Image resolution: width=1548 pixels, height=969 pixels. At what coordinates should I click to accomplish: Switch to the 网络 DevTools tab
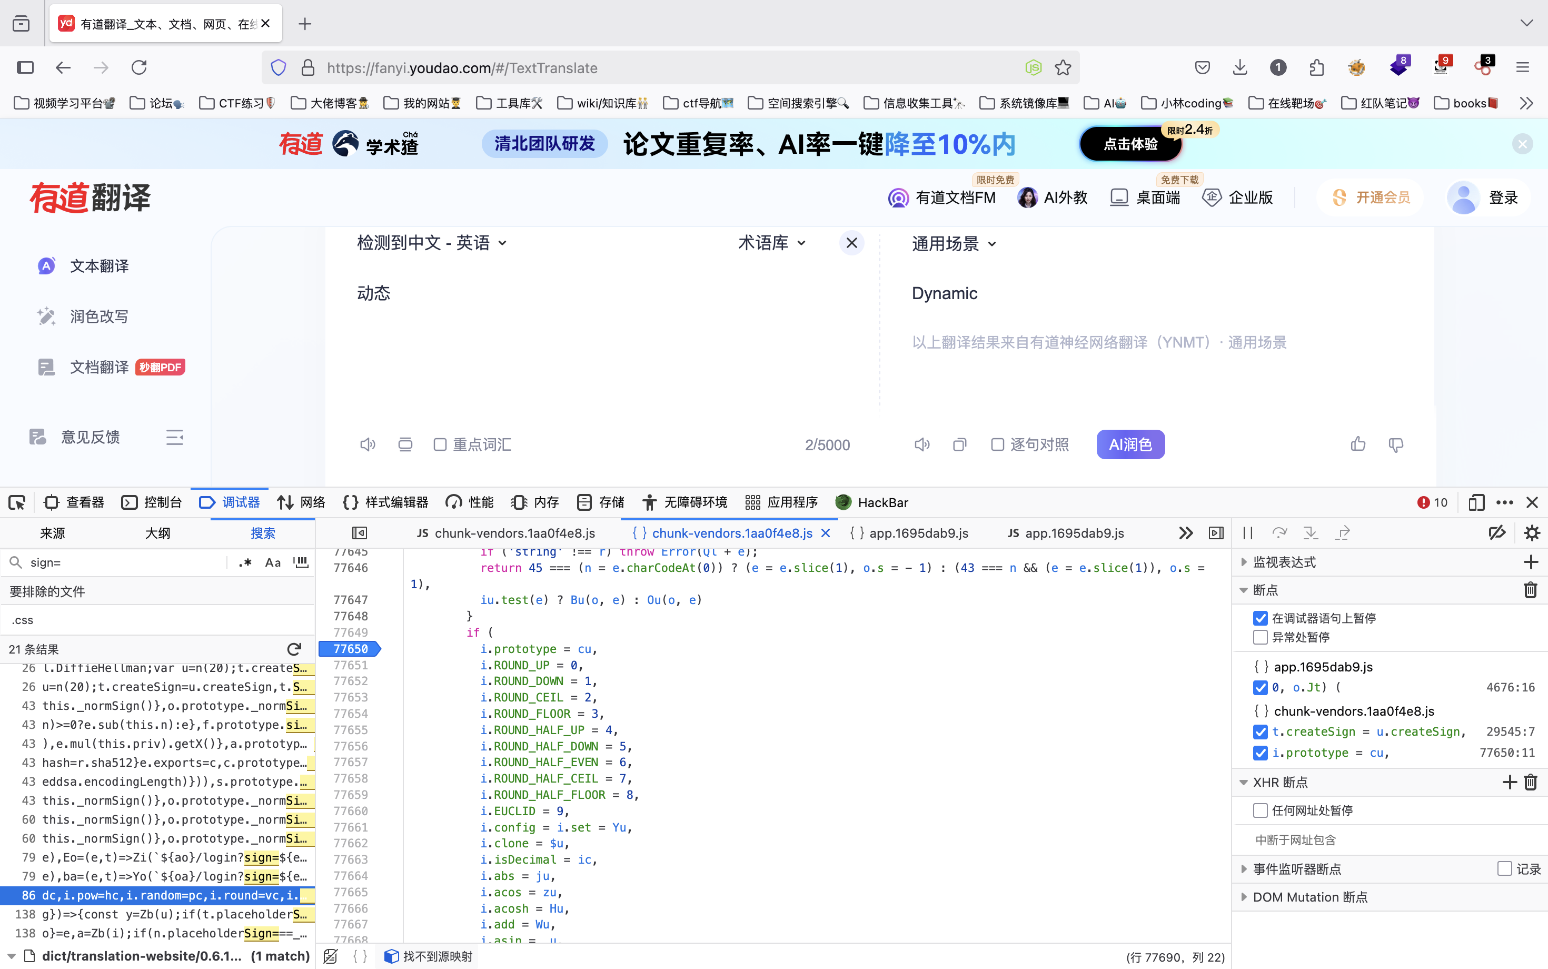click(301, 502)
